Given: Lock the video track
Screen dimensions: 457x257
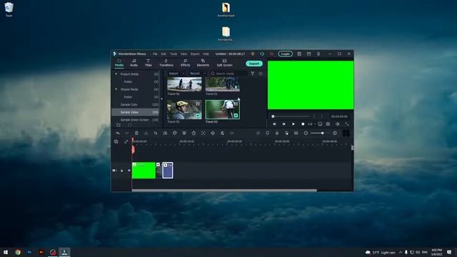Looking at the screenshot, I should (x=122, y=171).
